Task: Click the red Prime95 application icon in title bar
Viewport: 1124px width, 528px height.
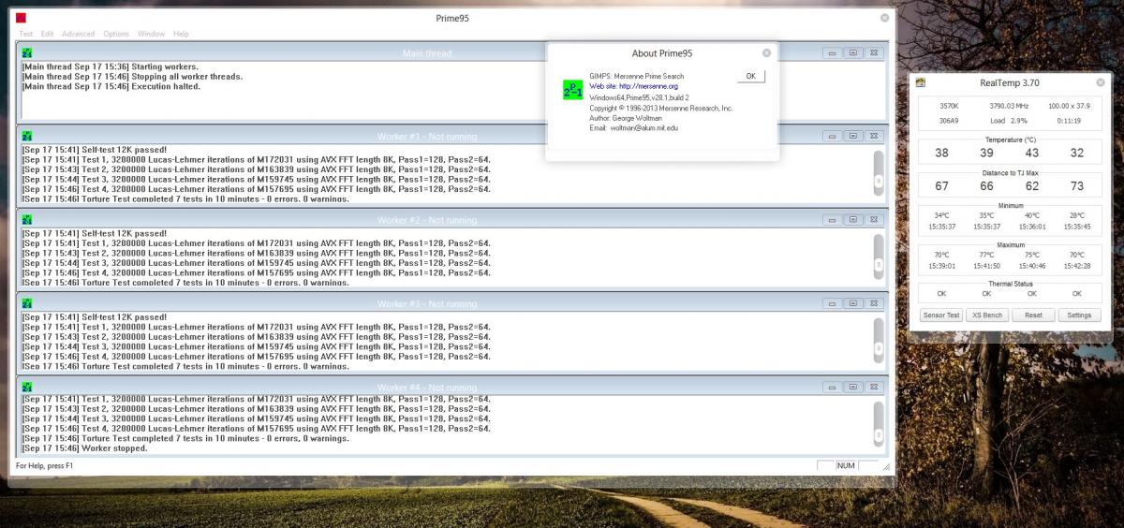Action: point(22,18)
